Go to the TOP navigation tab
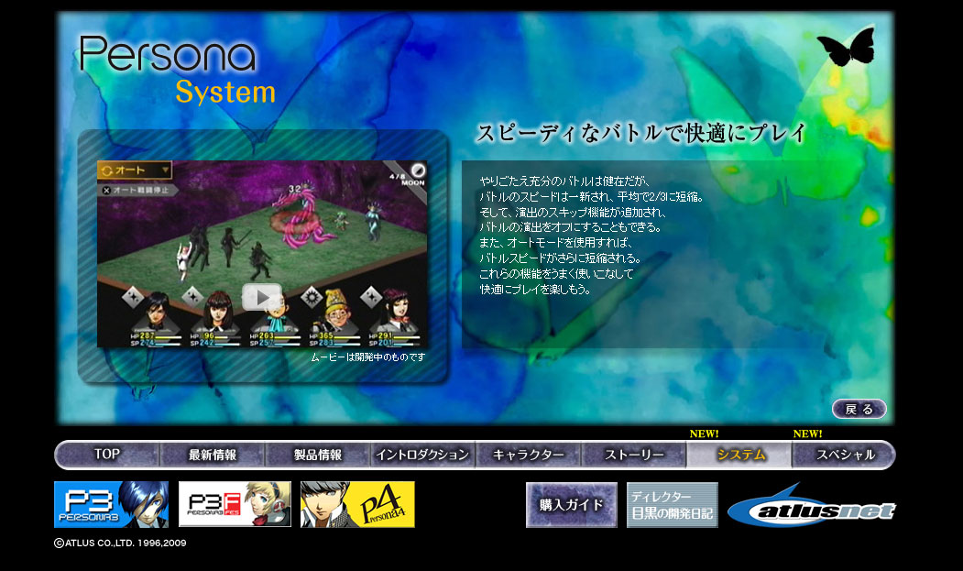 (107, 455)
